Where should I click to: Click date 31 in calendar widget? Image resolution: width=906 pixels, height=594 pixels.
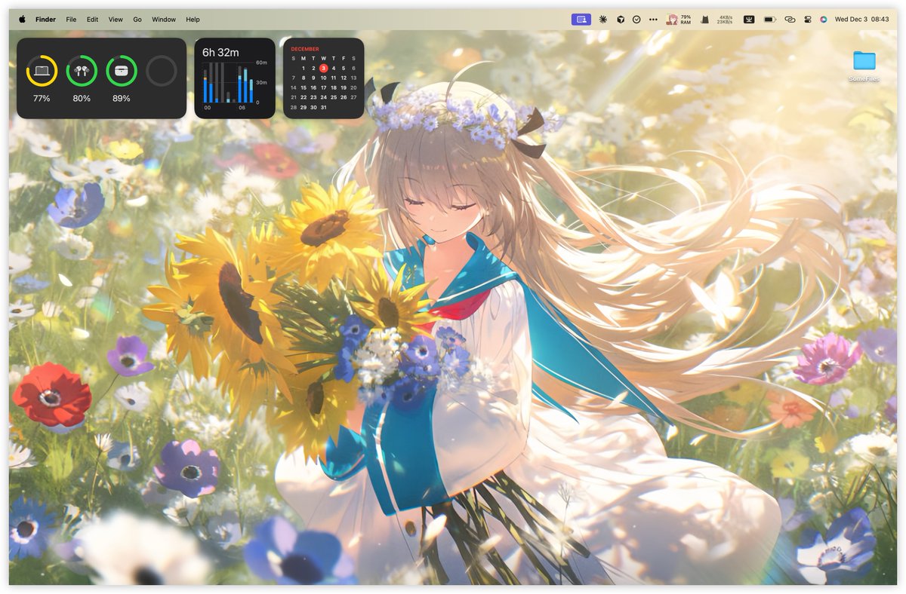pos(323,107)
